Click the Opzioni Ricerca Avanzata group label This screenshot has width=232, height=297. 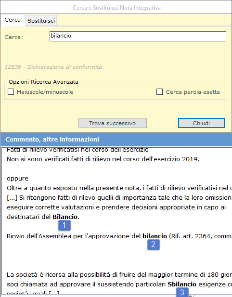(43, 82)
